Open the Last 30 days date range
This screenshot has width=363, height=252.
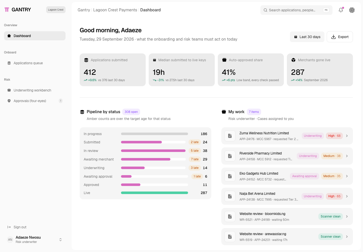307,37
